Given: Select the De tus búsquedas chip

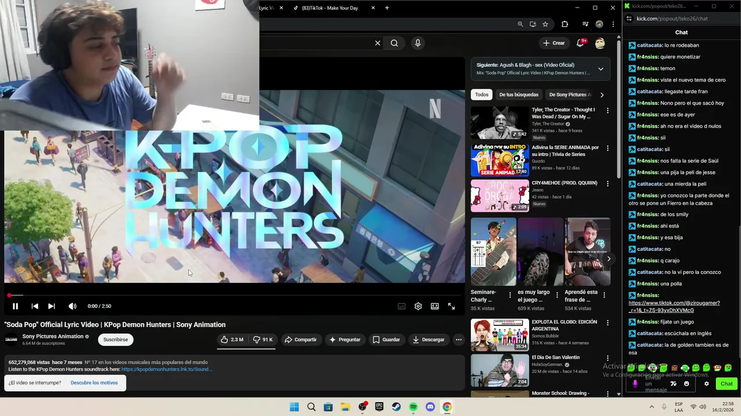Looking at the screenshot, I should coord(519,95).
